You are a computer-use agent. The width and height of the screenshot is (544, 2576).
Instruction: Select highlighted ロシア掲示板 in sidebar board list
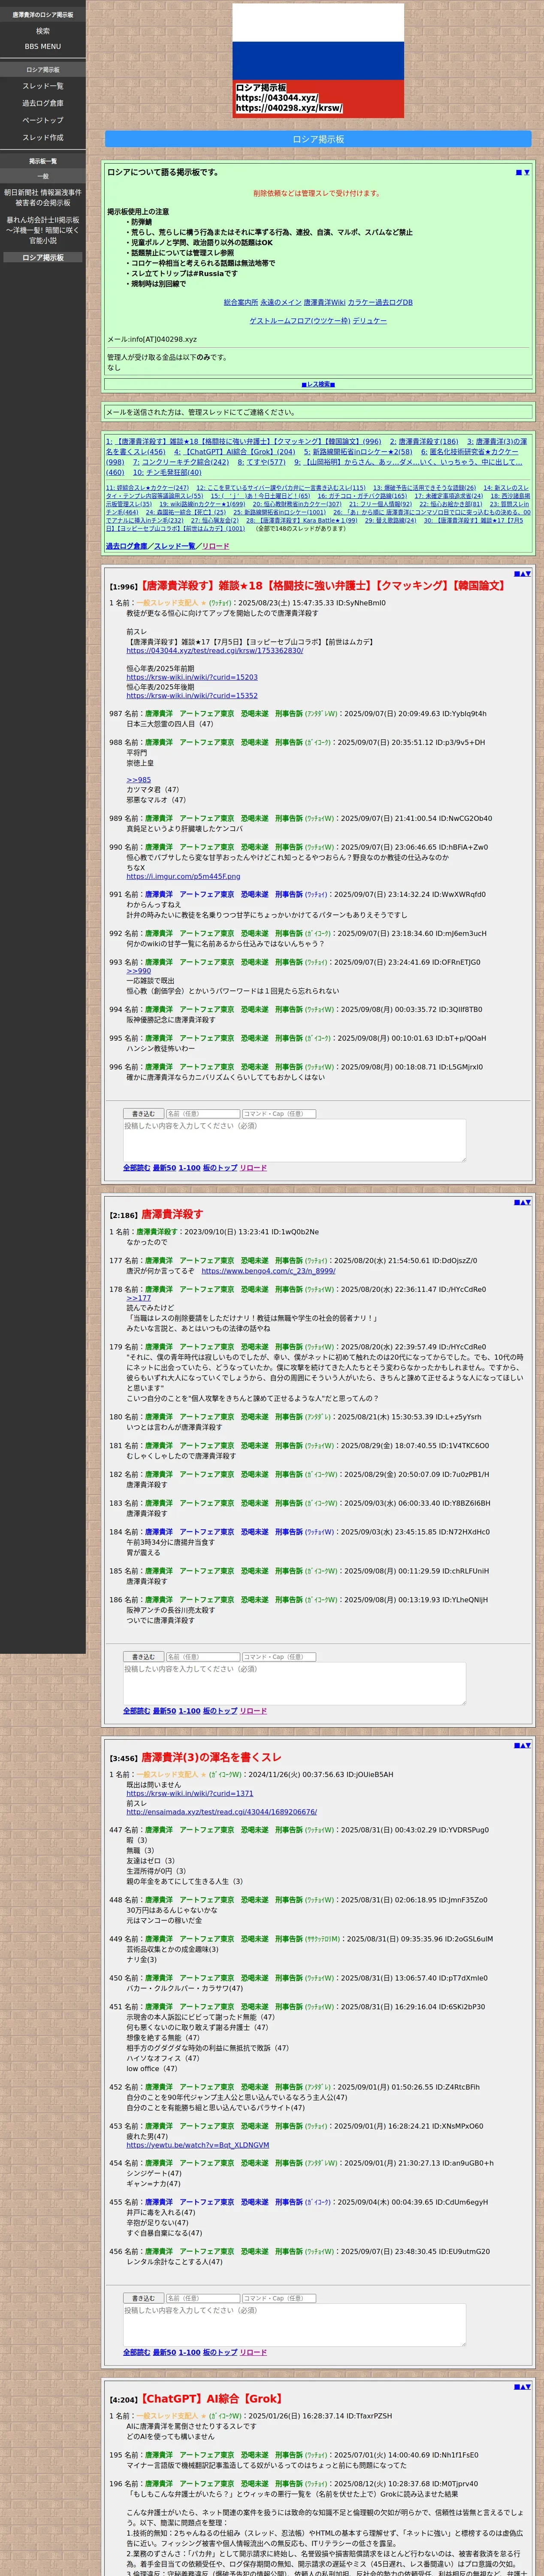(43, 258)
